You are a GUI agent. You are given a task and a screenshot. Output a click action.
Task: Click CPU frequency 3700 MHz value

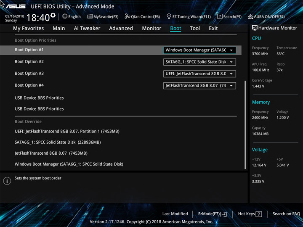pyautogui.click(x=260, y=54)
